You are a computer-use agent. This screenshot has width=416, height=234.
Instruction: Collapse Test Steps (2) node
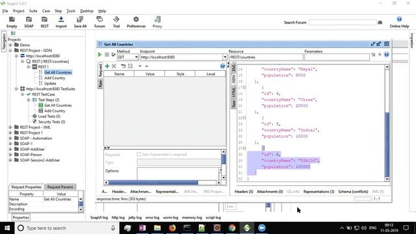pyautogui.click(x=29, y=99)
